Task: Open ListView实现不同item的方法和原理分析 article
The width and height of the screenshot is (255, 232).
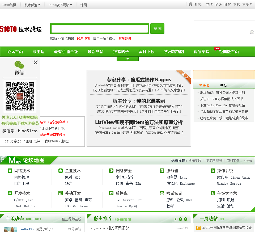Action: [x=139, y=122]
